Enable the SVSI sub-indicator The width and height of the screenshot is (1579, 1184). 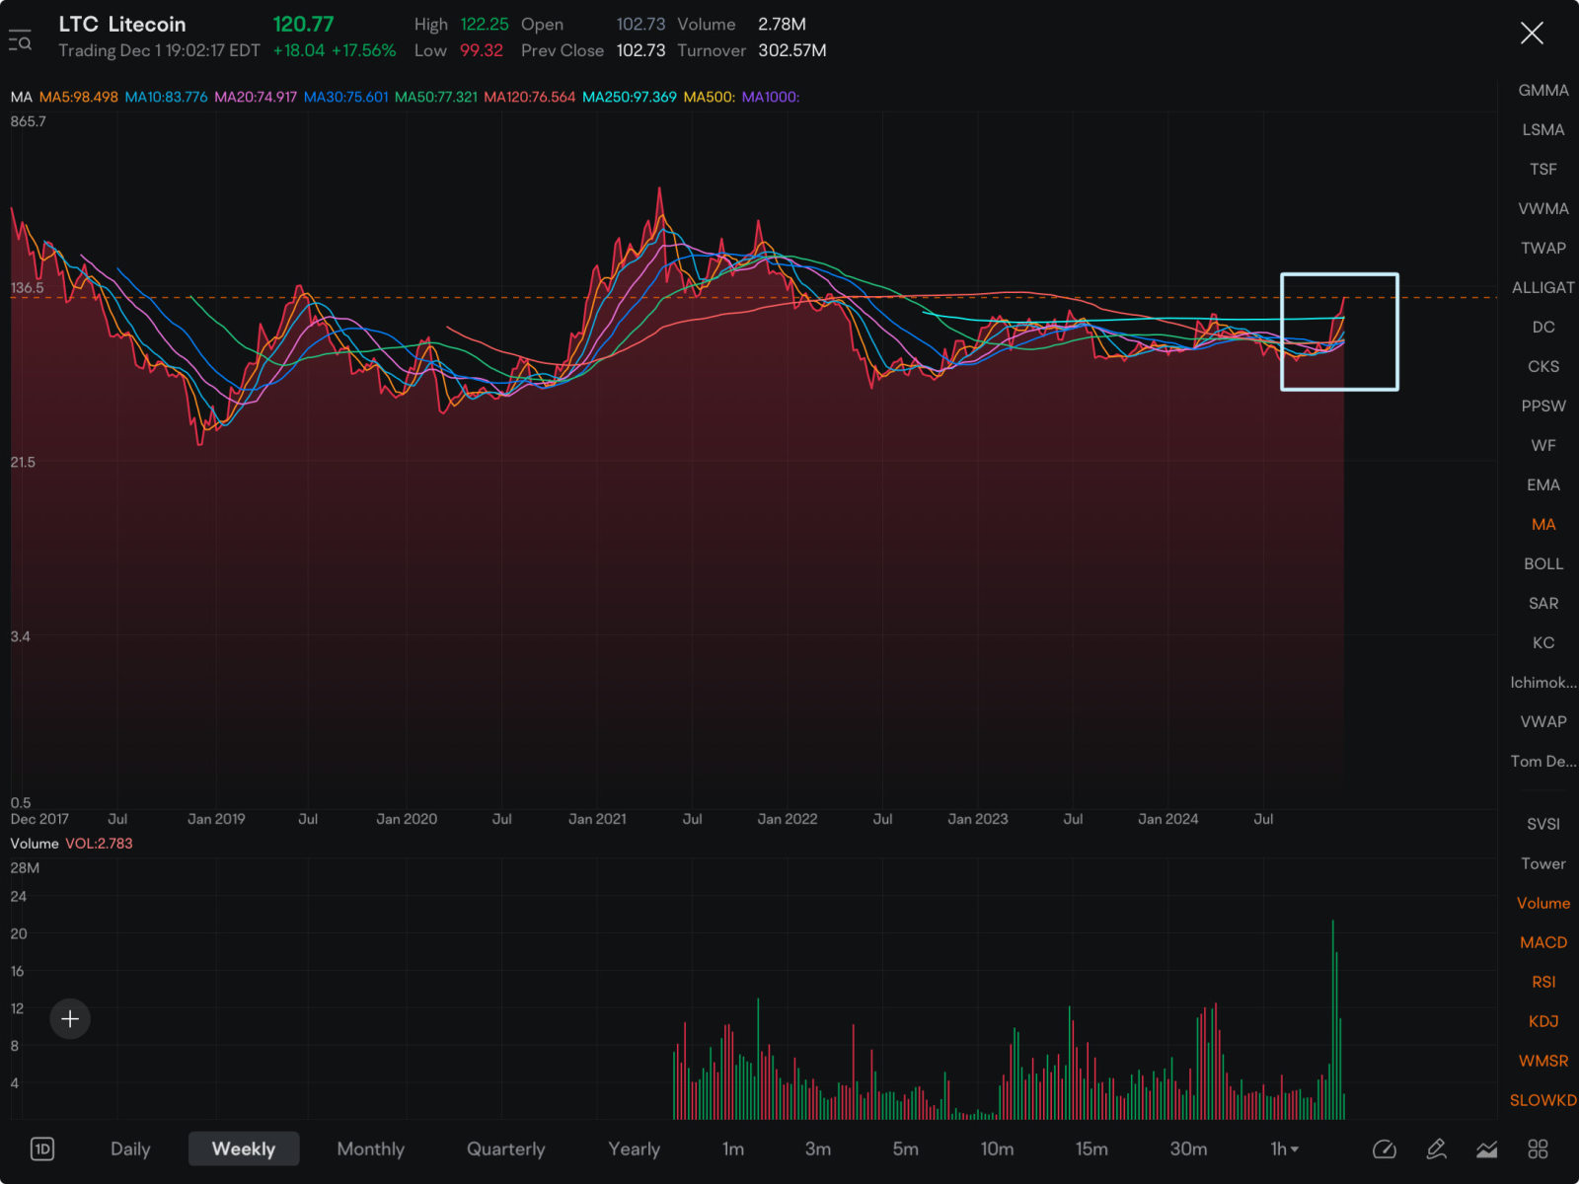[x=1543, y=824]
